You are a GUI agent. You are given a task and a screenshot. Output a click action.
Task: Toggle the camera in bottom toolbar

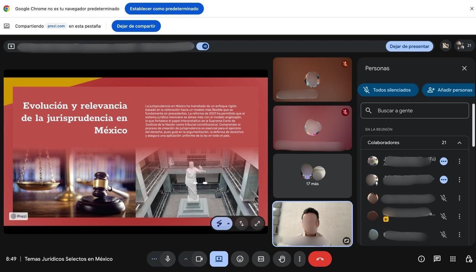pyautogui.click(x=199, y=259)
